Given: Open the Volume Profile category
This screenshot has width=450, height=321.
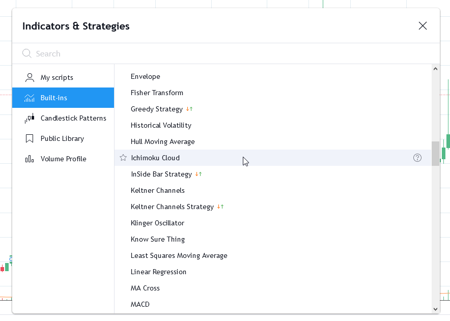Looking at the screenshot, I should (x=63, y=159).
